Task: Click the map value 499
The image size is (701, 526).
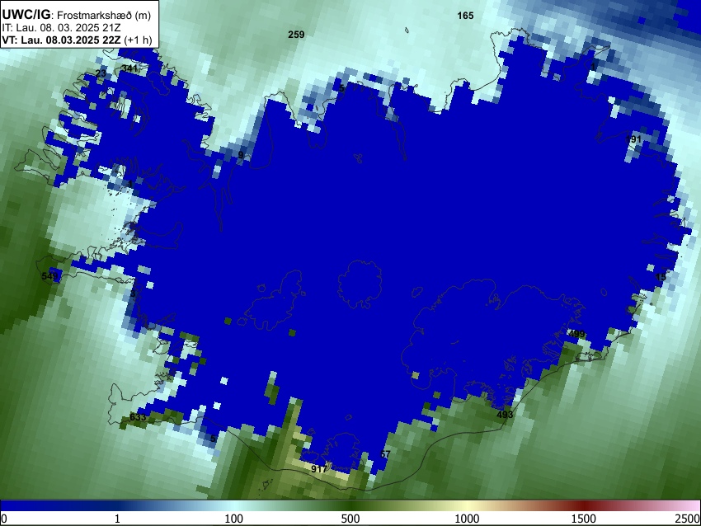Action: [x=576, y=334]
